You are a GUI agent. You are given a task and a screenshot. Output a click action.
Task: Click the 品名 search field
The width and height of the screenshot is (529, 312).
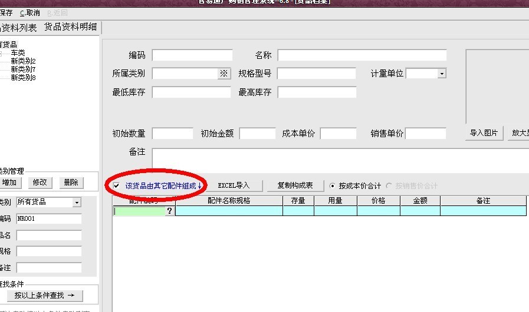[x=49, y=235]
